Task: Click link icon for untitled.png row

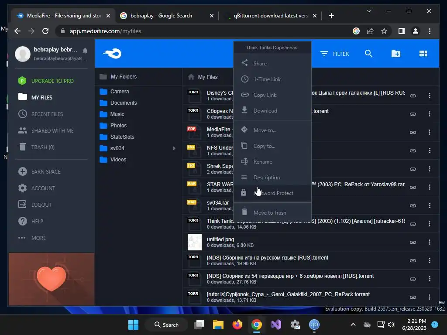Action: click(x=413, y=242)
